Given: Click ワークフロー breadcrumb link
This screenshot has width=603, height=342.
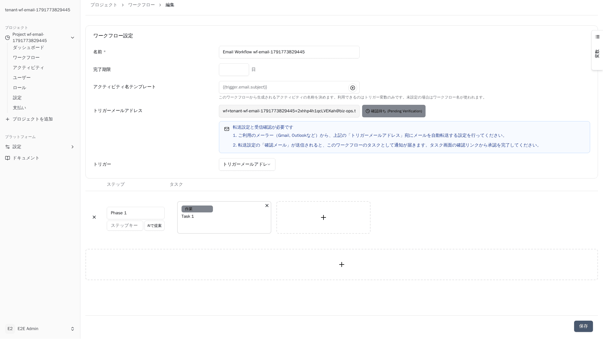Looking at the screenshot, I should [x=141, y=5].
